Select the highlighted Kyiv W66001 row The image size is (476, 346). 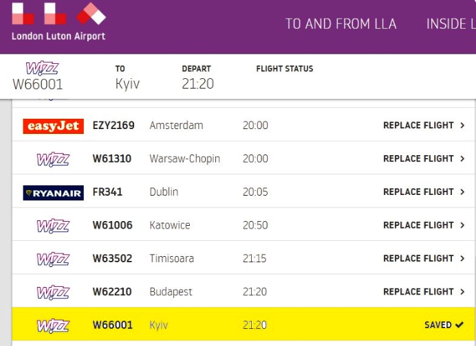pos(241,325)
